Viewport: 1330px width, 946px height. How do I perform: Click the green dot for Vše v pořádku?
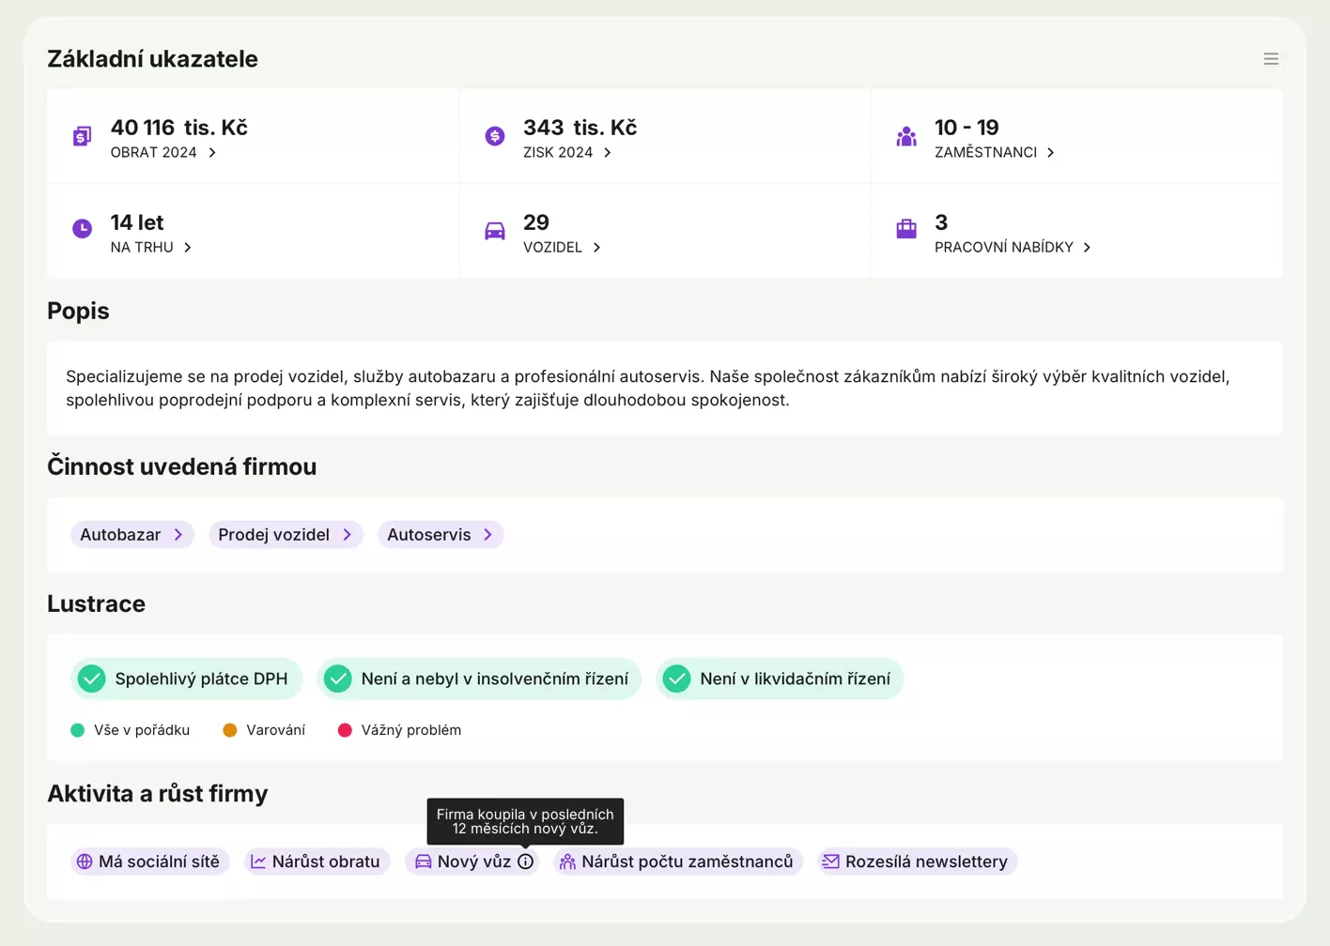coord(78,730)
